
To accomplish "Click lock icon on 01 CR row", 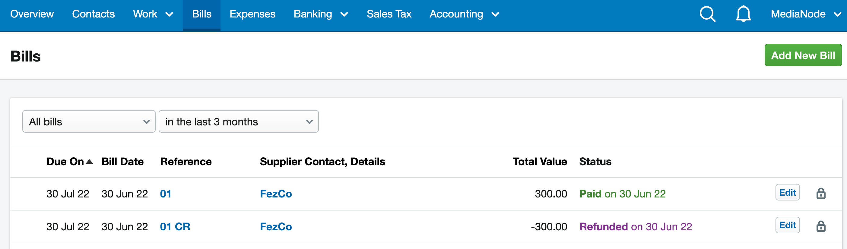I will [821, 226].
